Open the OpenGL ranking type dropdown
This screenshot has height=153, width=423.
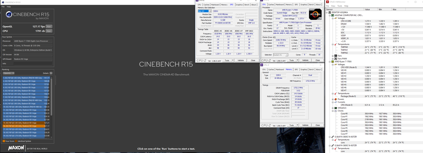pyautogui.click(x=9, y=73)
